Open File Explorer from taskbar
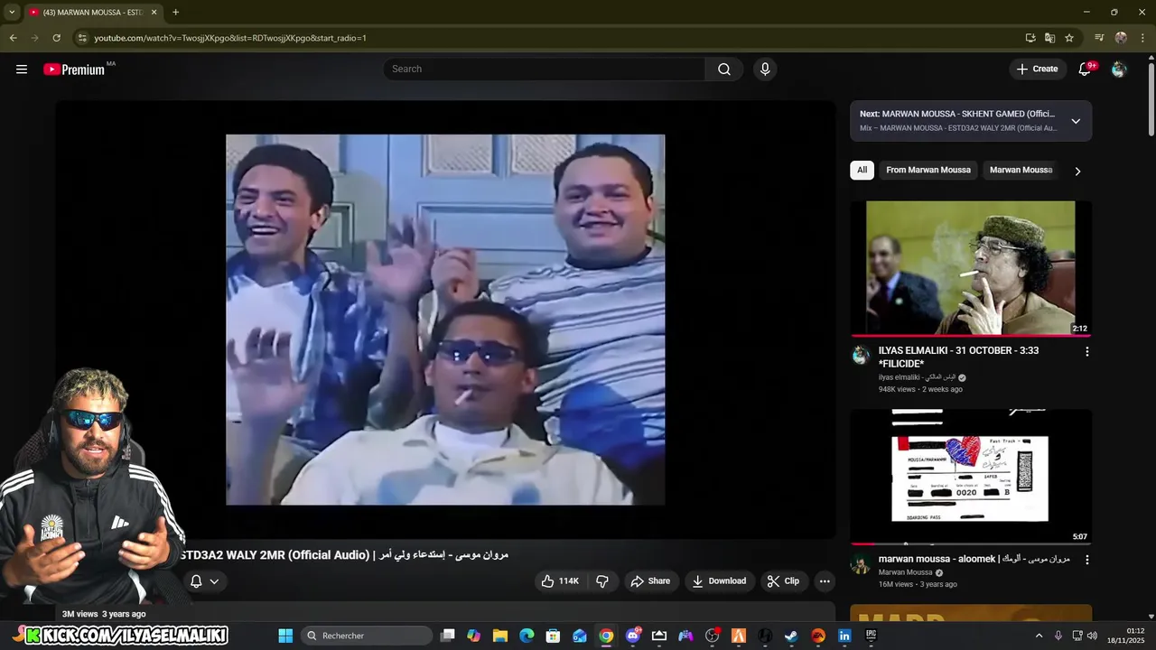1156x650 pixels. (x=500, y=636)
